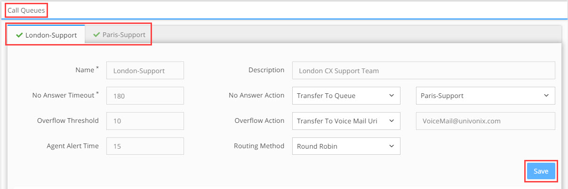Click the Call Queues heading
Viewport: 568px width, 189px height.
26,9
